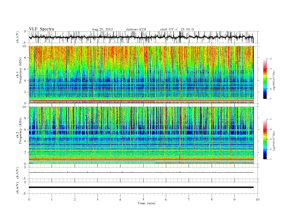
Task: Click the ch.3 voltage trace line
Action: tap(141, 172)
